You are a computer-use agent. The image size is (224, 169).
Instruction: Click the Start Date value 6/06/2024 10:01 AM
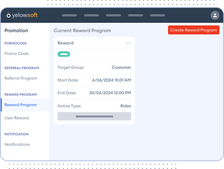click(x=112, y=80)
